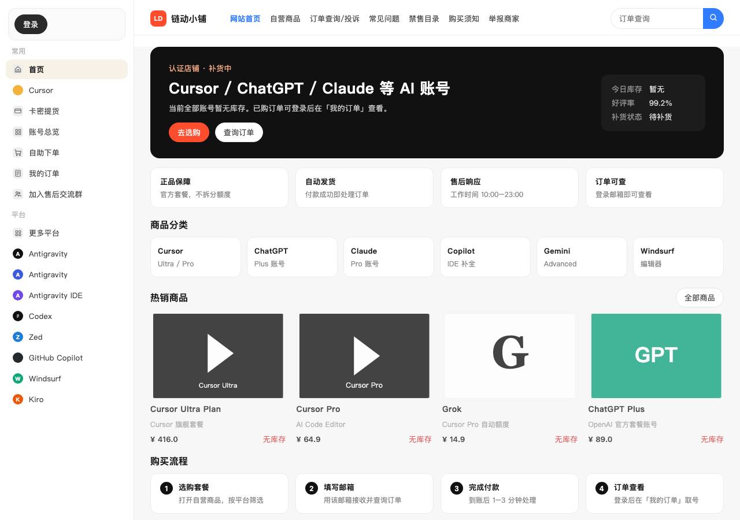
Task: Click the orange 去选购 button
Action: click(x=189, y=132)
